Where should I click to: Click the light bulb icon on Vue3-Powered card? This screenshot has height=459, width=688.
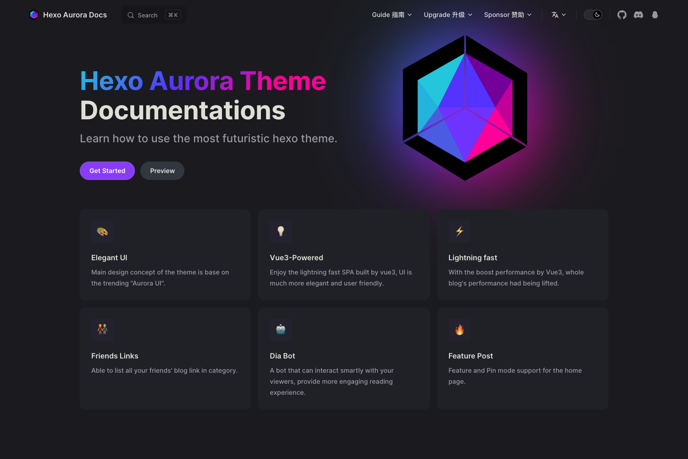281,232
